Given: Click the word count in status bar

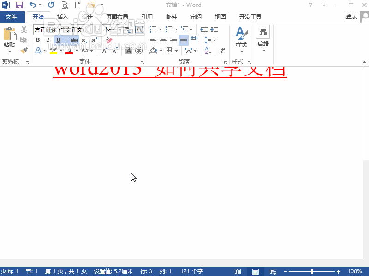Looking at the screenshot, I should click(x=191, y=271).
